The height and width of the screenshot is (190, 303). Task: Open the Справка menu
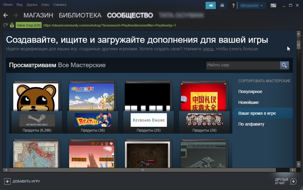click(59, 5)
